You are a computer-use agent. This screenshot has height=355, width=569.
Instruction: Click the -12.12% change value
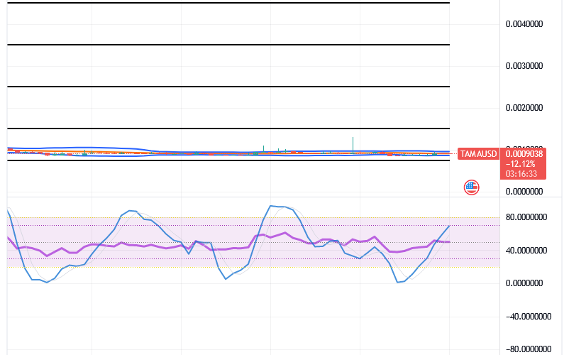pyautogui.click(x=520, y=164)
